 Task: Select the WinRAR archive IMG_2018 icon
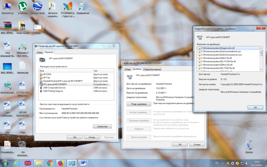(x=7, y=28)
